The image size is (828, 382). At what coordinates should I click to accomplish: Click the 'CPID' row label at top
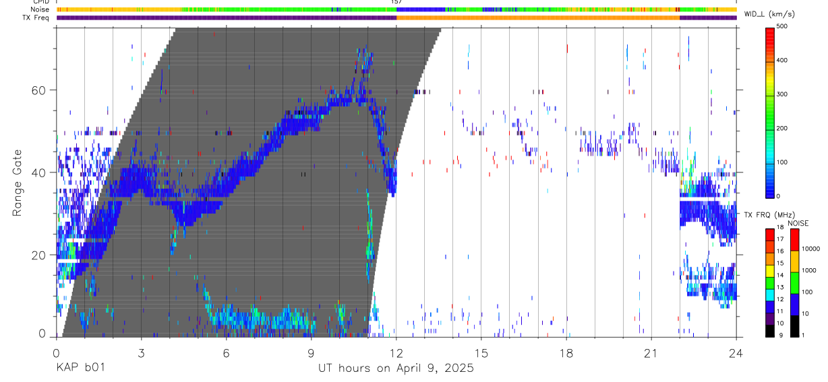coord(42,2)
